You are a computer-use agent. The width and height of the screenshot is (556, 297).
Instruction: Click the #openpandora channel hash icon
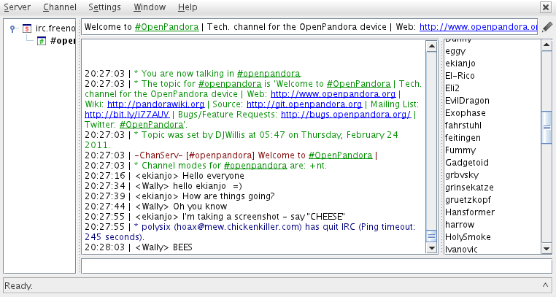click(x=42, y=40)
